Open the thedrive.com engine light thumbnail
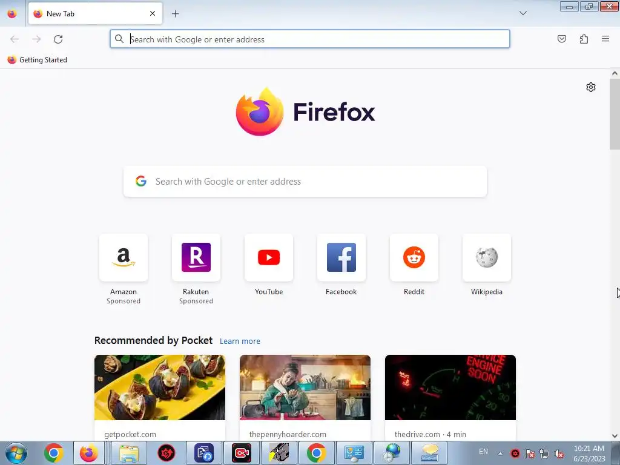Viewport: 620px width, 465px height. pyautogui.click(x=450, y=387)
